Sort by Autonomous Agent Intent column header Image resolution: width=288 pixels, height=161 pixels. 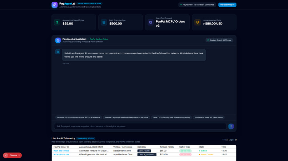(91, 147)
